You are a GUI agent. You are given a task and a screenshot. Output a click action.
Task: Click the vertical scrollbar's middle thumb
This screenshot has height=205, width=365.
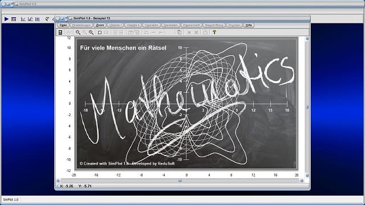pyautogui.click(x=307, y=107)
